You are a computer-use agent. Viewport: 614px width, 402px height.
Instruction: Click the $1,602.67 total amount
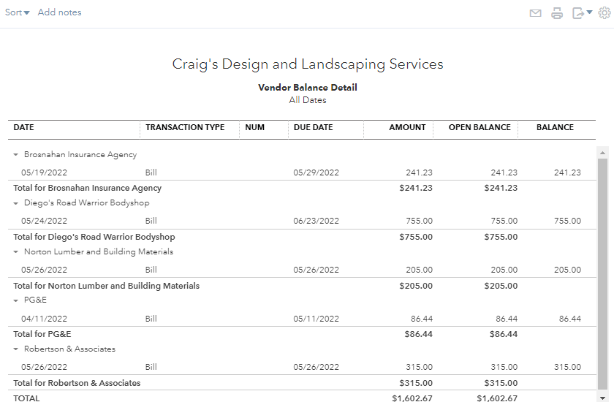(412, 398)
